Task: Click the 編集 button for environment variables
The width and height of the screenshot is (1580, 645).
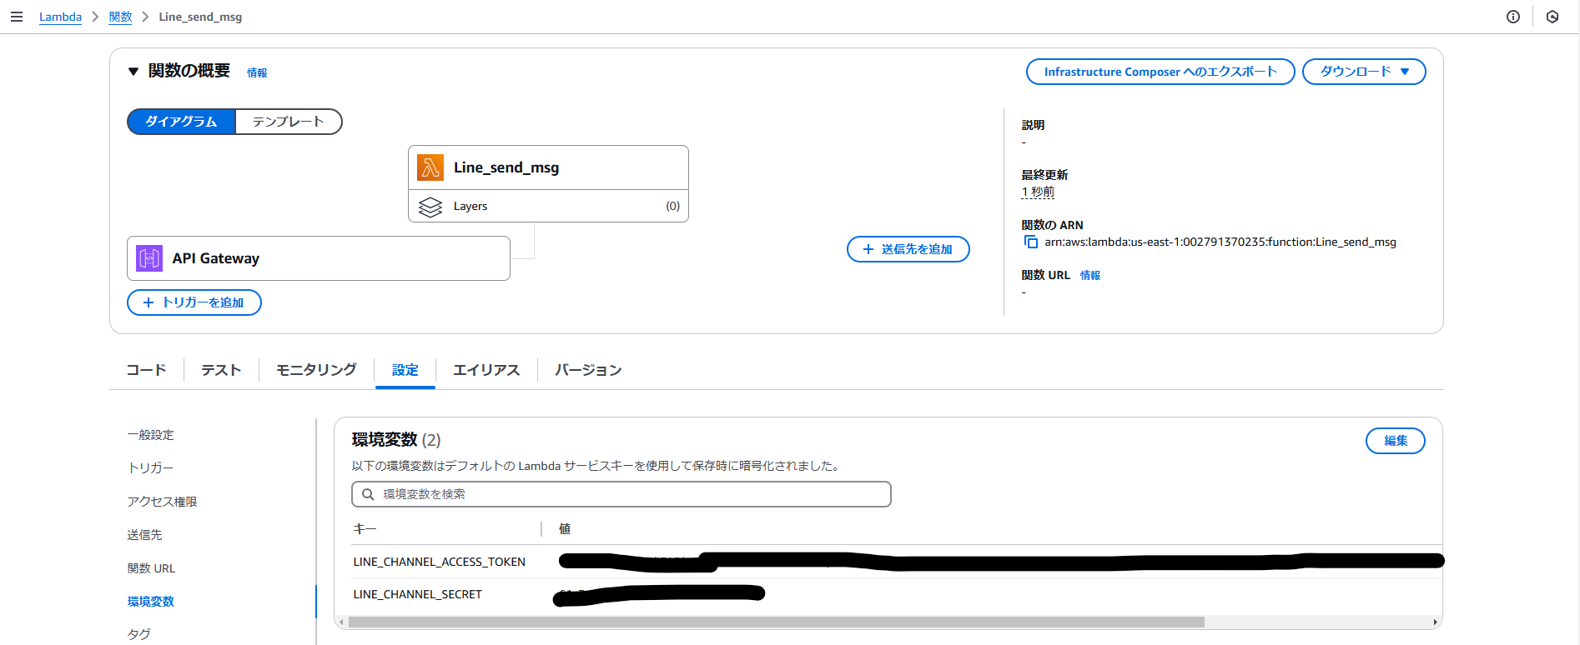Action: [1396, 441]
